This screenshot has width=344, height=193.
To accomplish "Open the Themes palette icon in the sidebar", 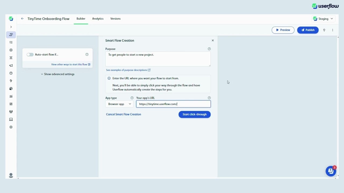I will (11, 88).
